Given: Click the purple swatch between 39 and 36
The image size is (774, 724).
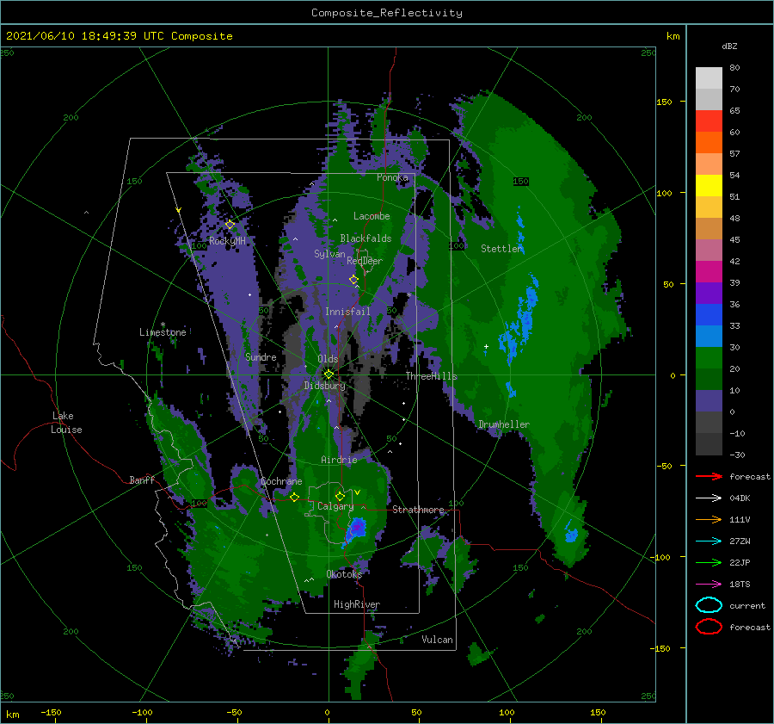Looking at the screenshot, I should click(709, 293).
